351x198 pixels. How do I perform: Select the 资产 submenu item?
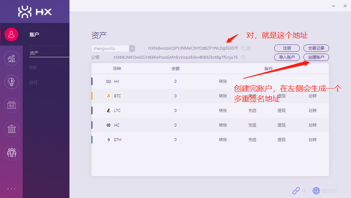34,53
